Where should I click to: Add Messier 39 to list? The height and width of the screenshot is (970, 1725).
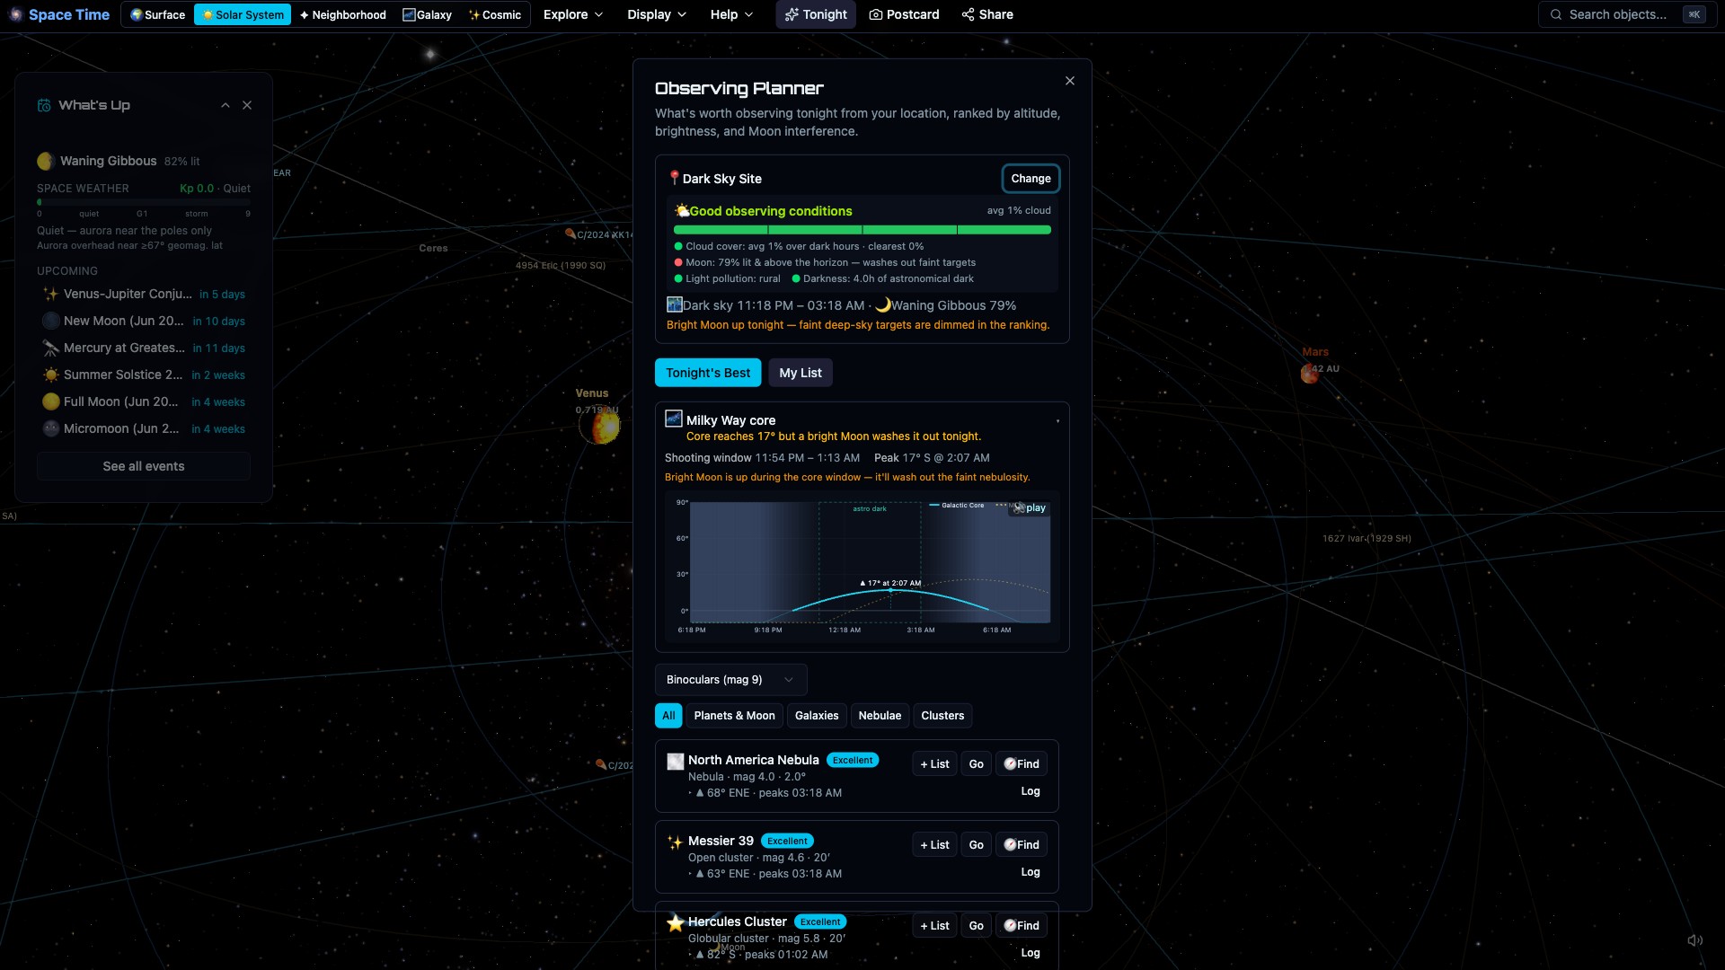click(934, 845)
